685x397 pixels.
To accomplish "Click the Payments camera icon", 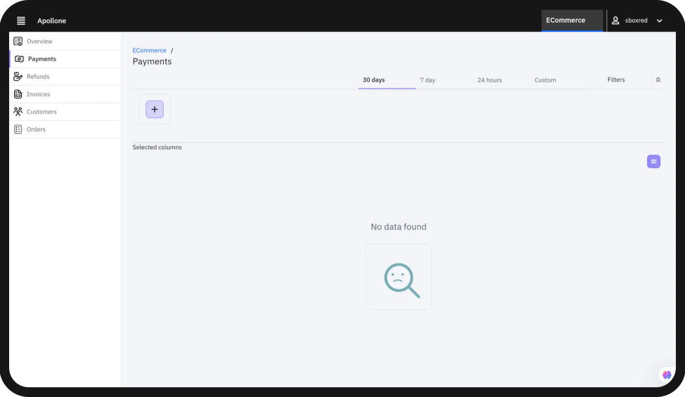I will [18, 59].
